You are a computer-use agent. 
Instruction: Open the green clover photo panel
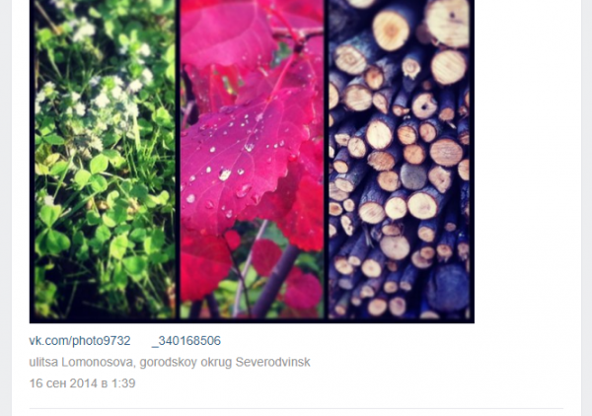coord(105,159)
